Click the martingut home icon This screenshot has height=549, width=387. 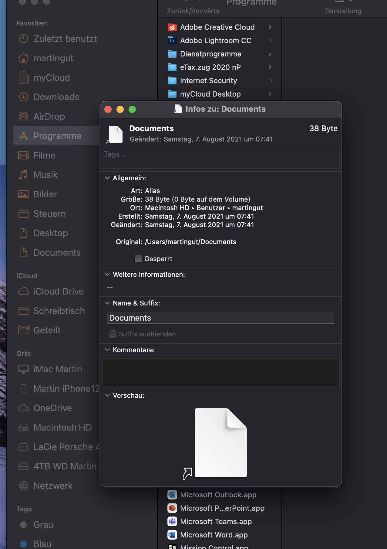[x=23, y=58]
